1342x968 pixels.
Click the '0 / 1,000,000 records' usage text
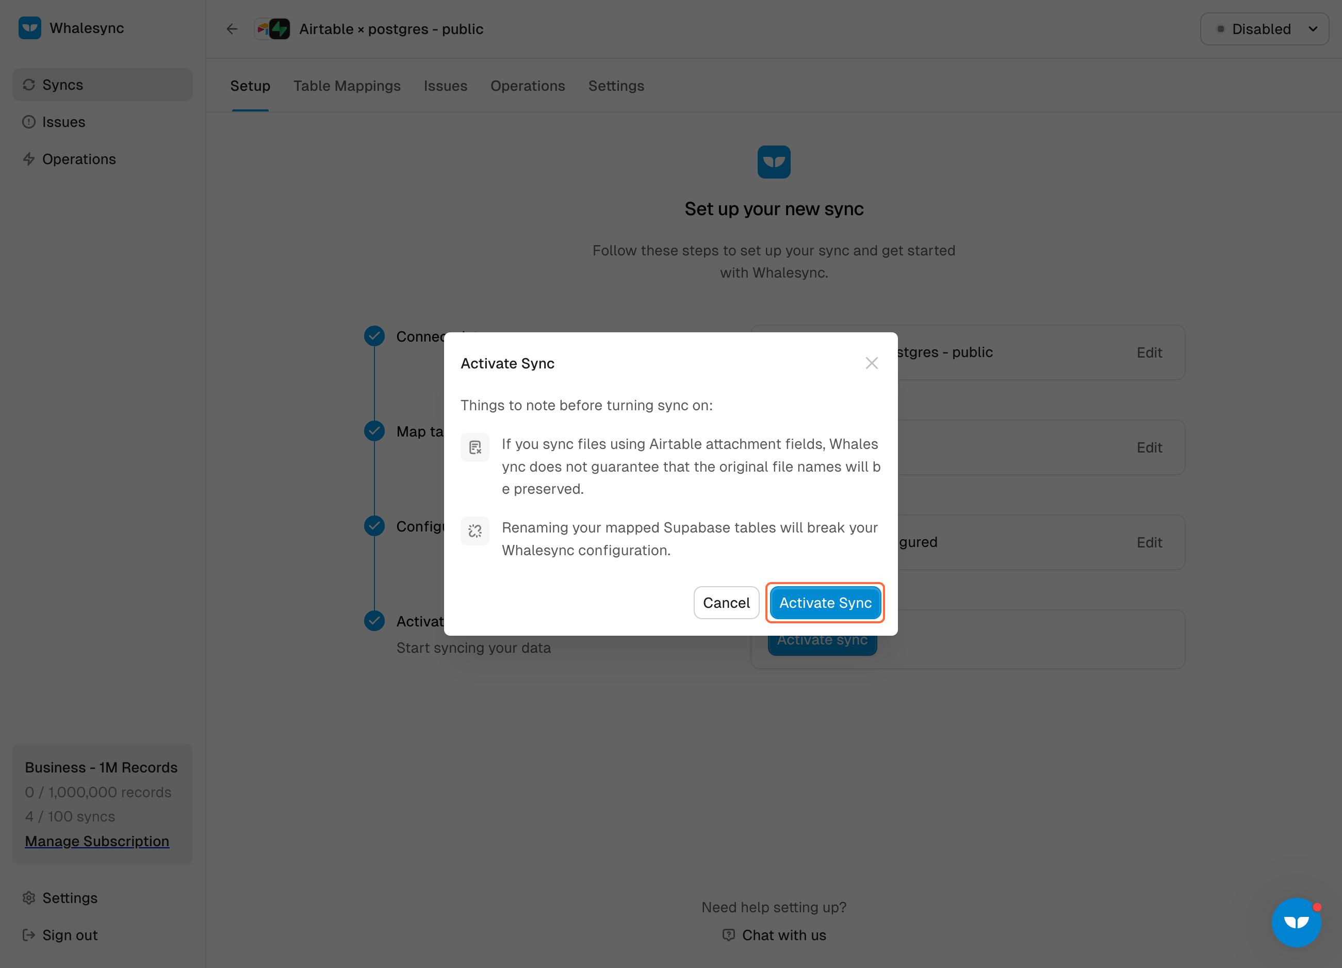coord(98,793)
